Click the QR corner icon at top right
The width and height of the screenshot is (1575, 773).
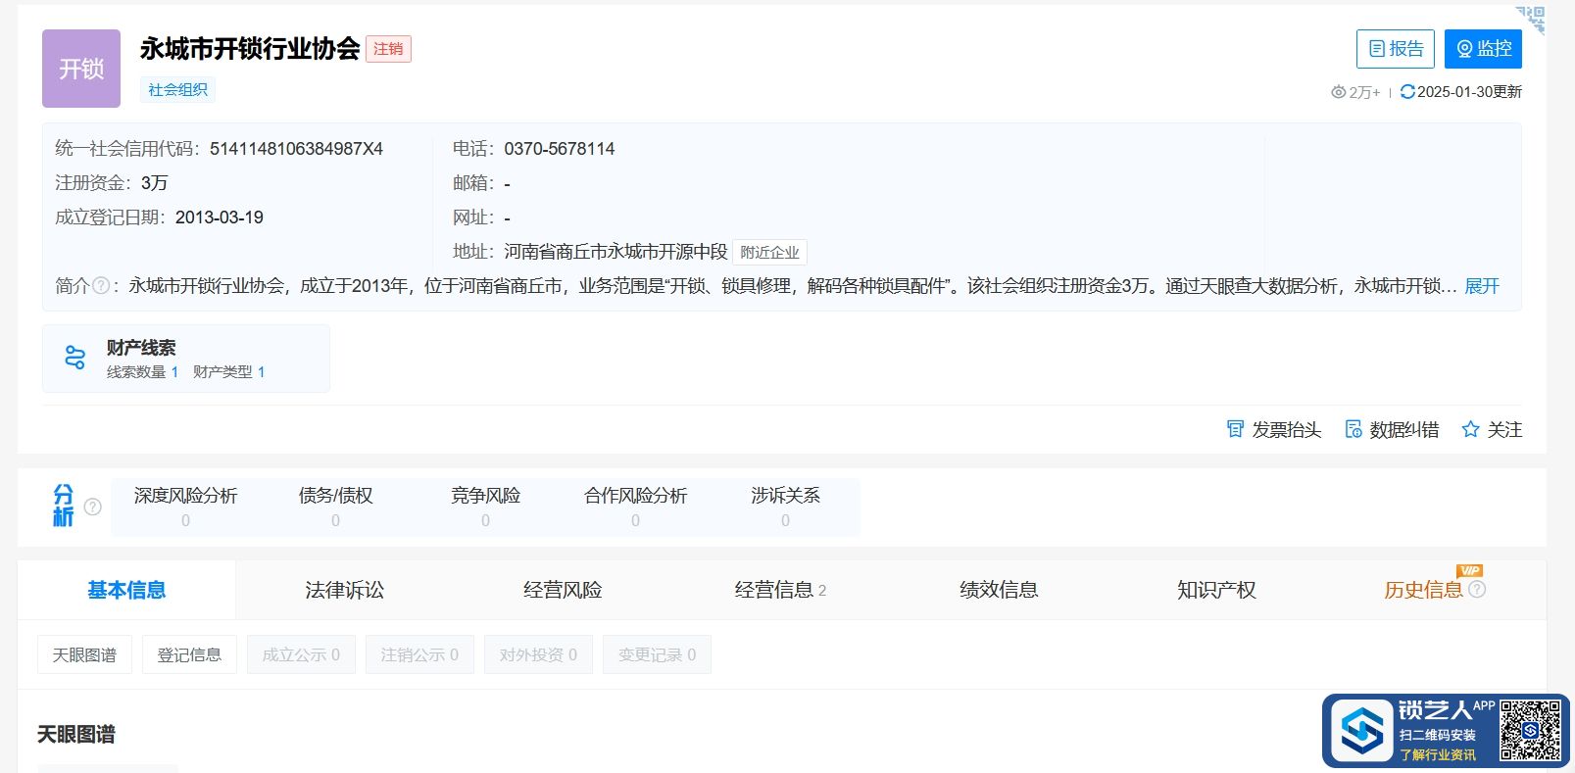pyautogui.click(x=1532, y=18)
